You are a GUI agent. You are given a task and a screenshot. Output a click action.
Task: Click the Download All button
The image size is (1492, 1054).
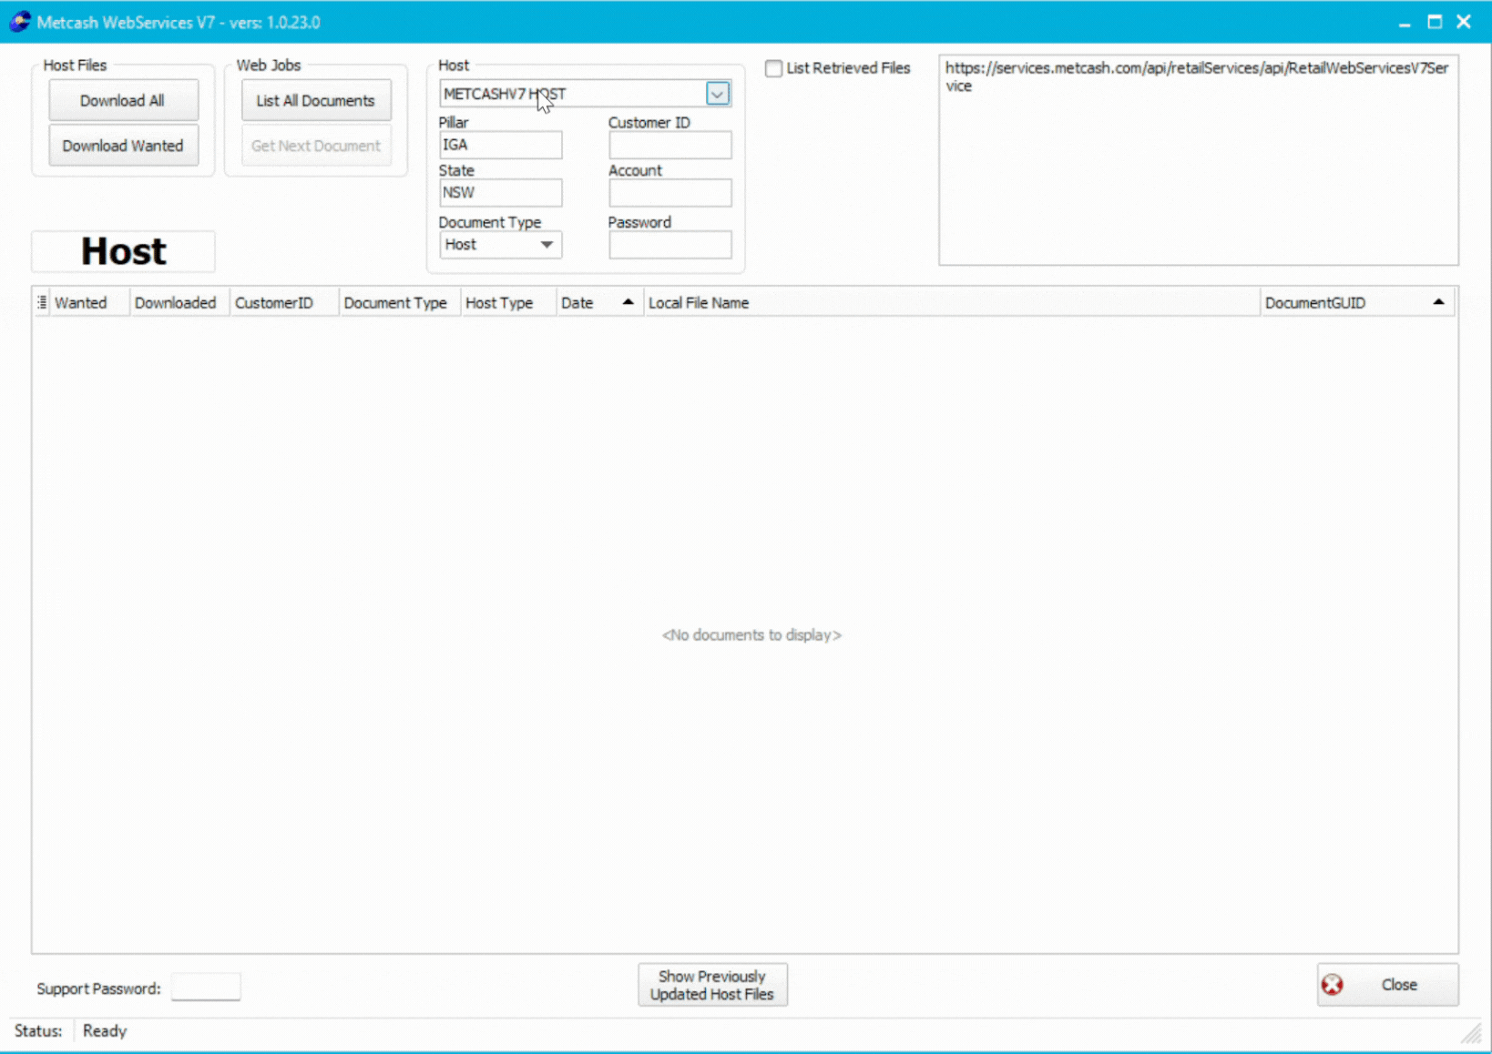[123, 100]
